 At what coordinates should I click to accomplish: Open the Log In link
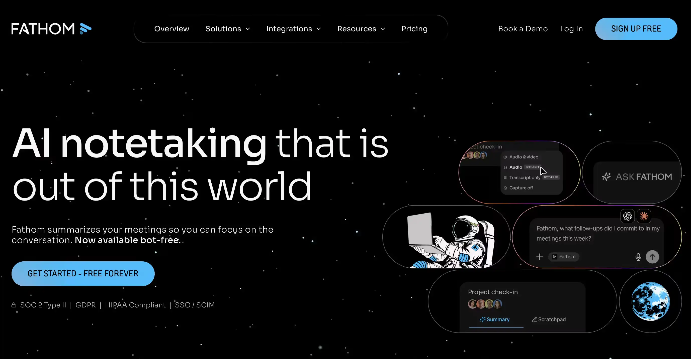click(x=571, y=29)
